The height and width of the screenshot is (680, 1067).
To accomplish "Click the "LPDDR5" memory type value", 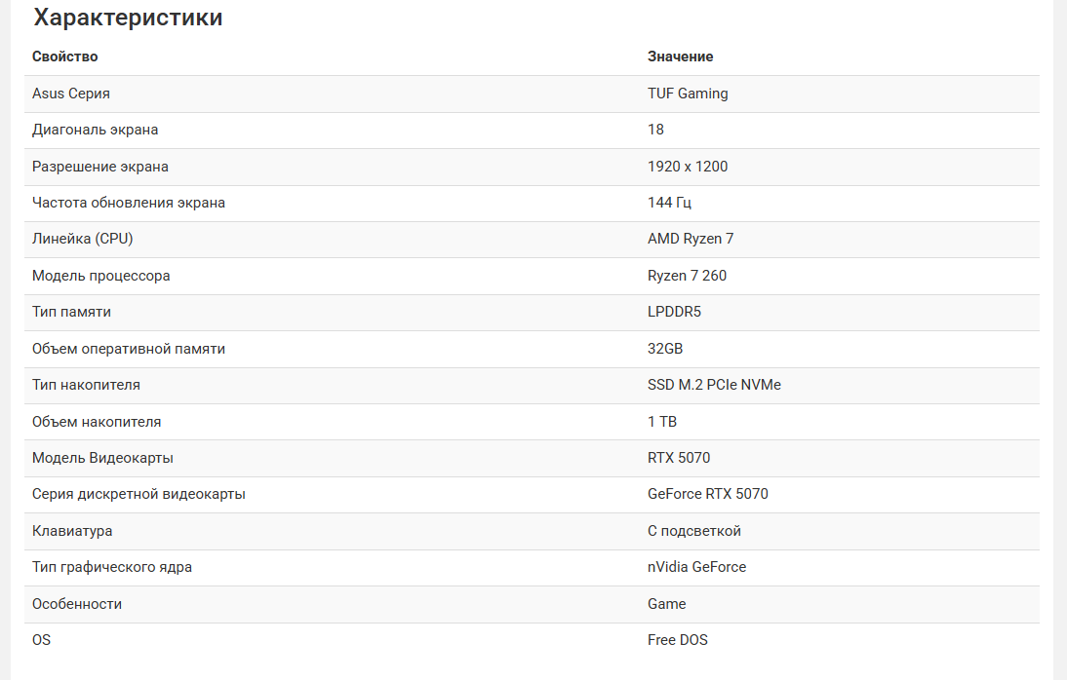I will 674,312.
